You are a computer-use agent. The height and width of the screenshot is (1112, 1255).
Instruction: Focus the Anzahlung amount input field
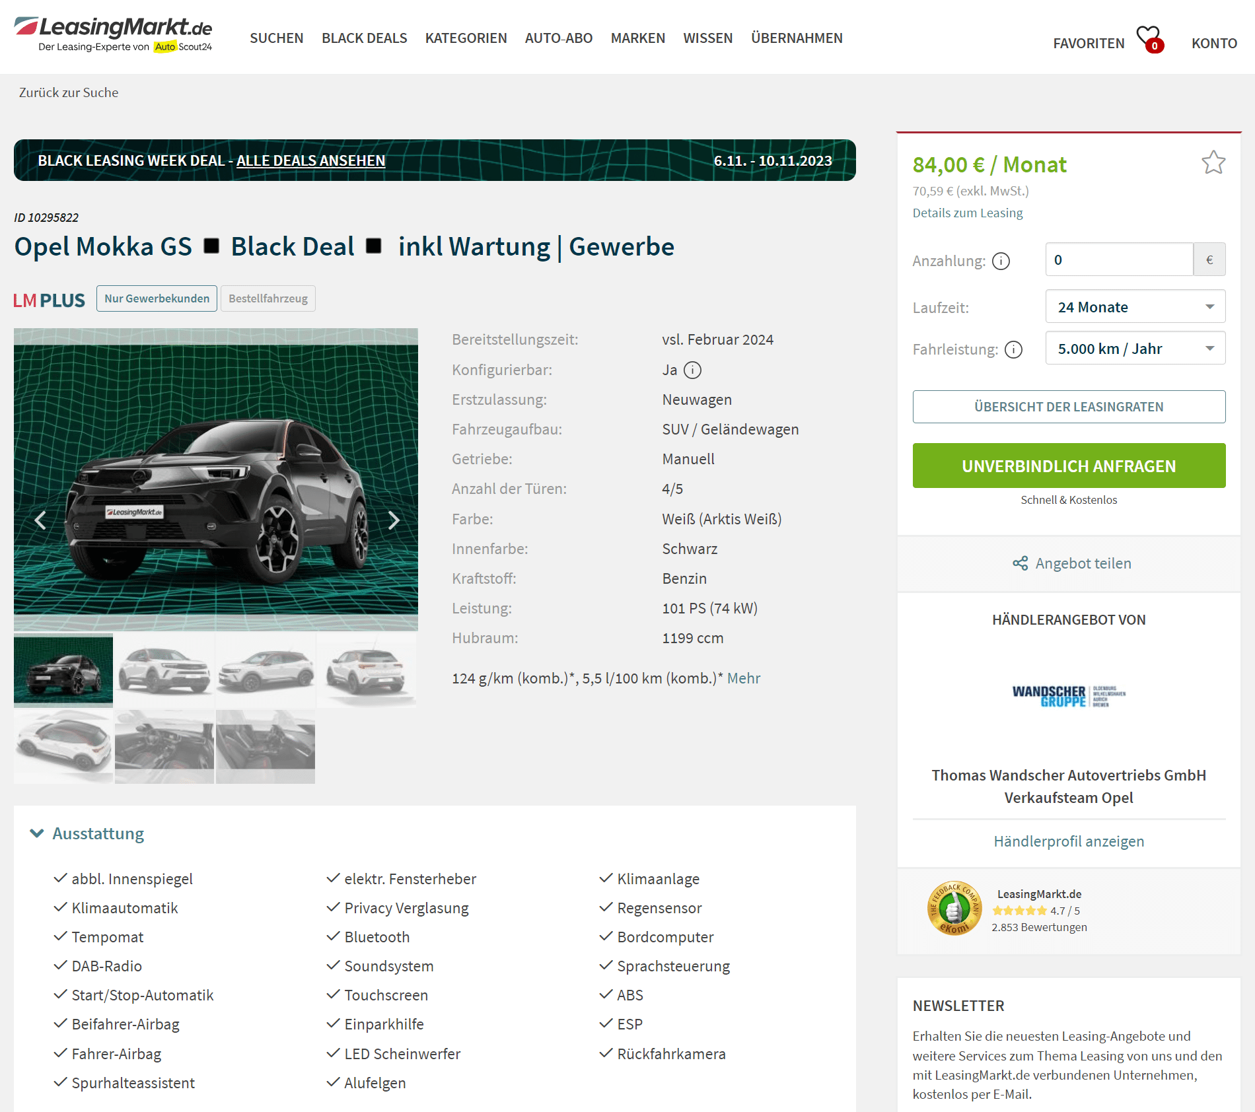1119,260
